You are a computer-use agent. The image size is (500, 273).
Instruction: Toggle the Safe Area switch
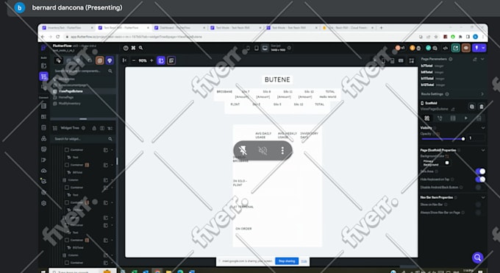pyautogui.click(x=480, y=171)
